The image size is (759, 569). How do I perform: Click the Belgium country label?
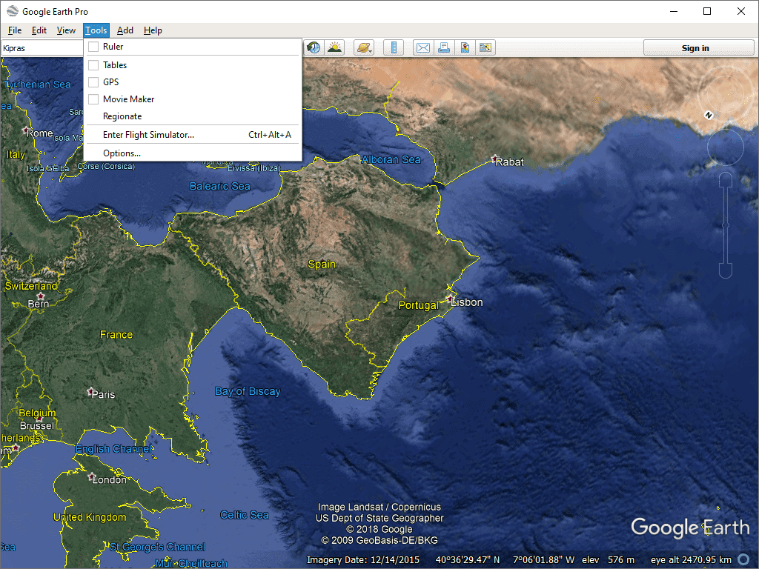[37, 413]
